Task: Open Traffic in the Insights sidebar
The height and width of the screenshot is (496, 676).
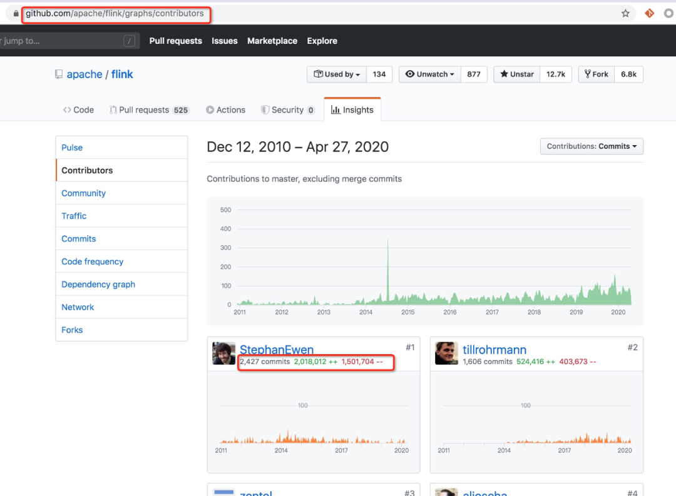Action: [121, 216]
